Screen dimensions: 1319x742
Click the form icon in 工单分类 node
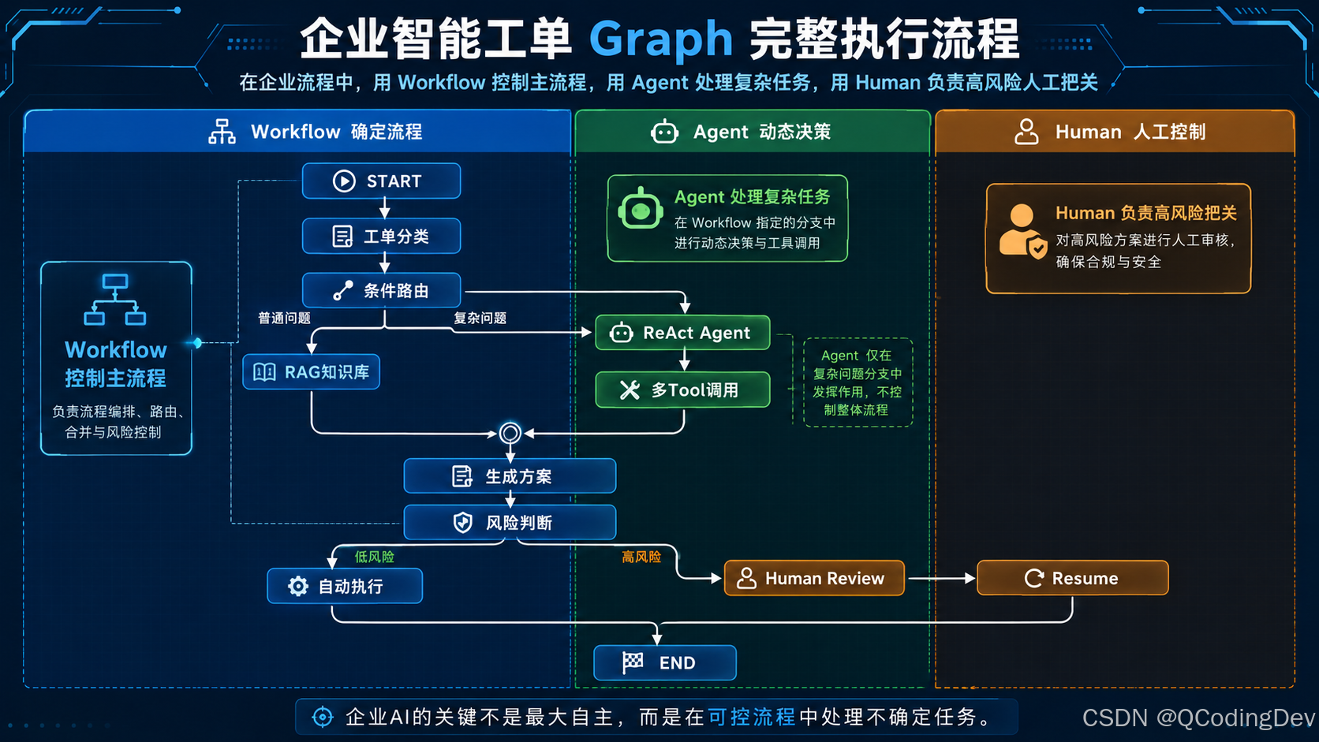pyautogui.click(x=342, y=237)
